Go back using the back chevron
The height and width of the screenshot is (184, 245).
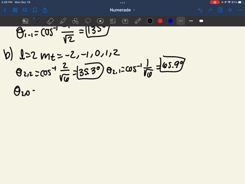click(5, 10)
